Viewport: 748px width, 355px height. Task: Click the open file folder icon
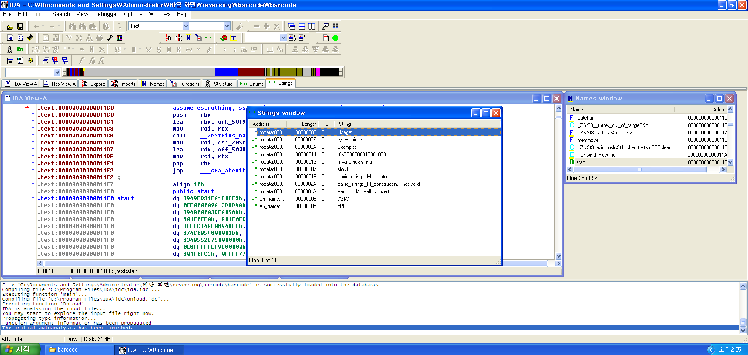(x=10, y=27)
